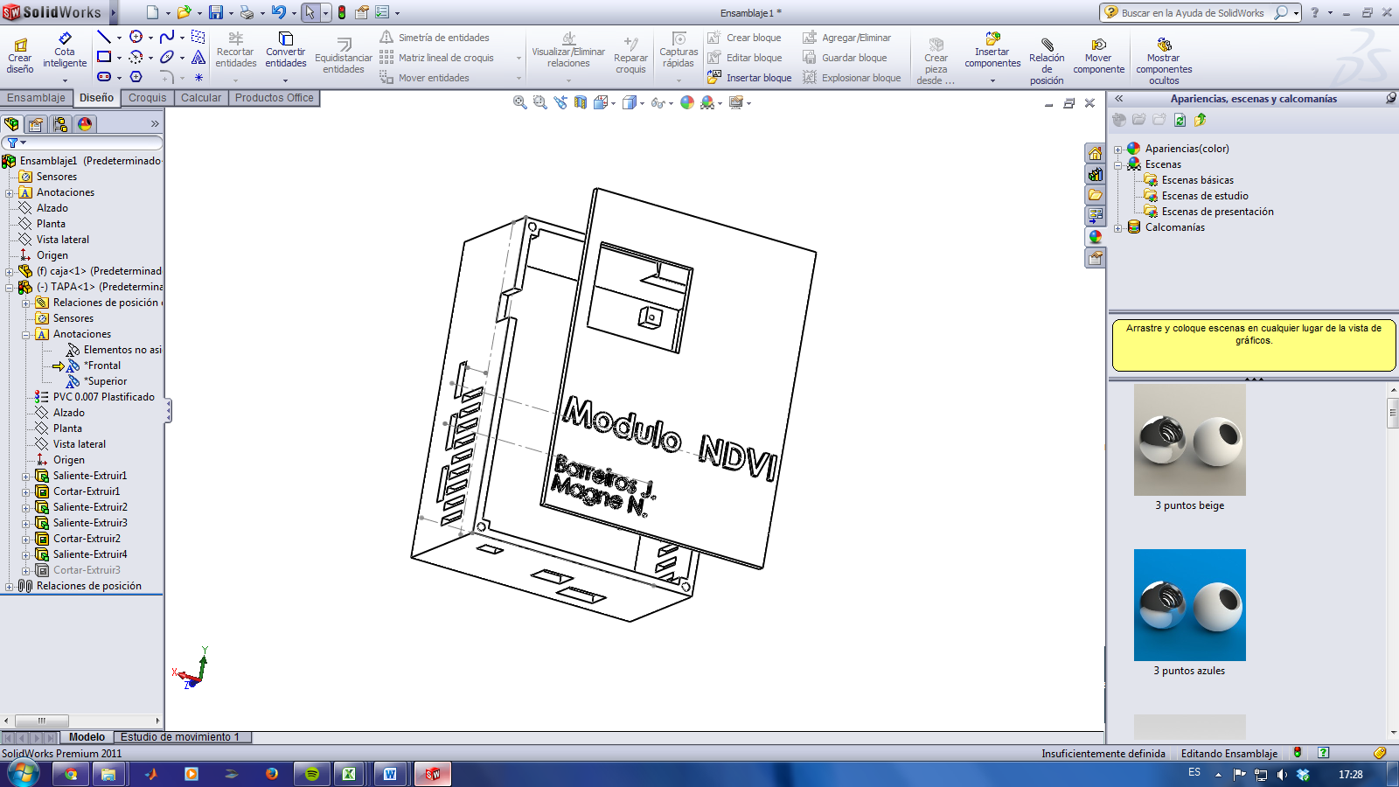Click Matriz lineal de croquis button

point(438,58)
